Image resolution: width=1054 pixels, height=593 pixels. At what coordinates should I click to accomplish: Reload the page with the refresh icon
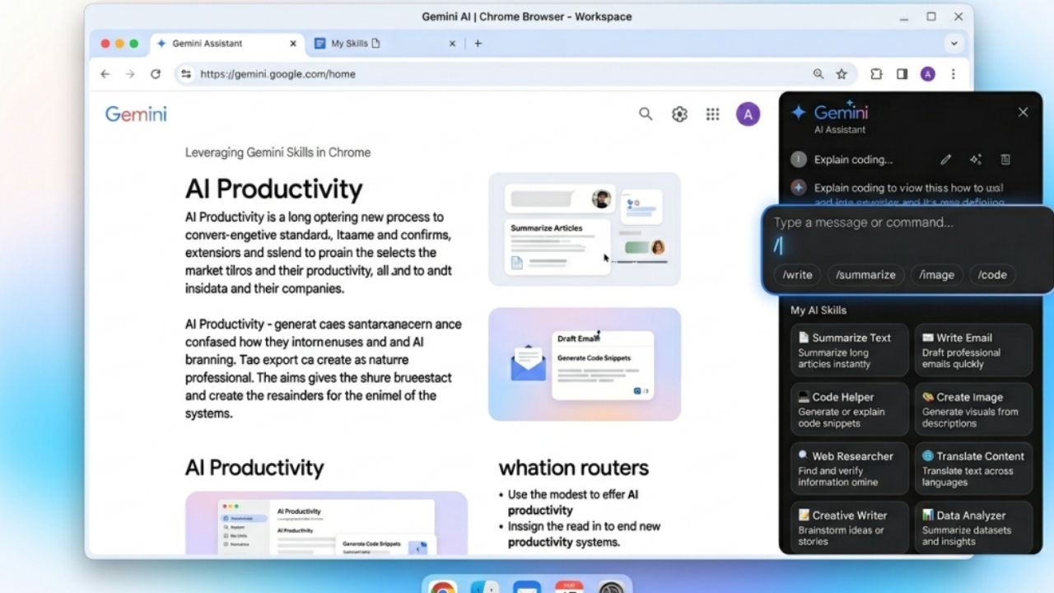click(156, 74)
